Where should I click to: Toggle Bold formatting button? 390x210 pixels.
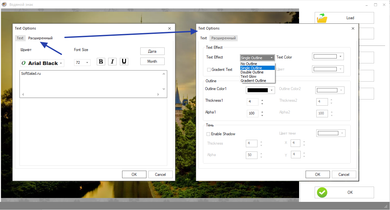click(101, 61)
